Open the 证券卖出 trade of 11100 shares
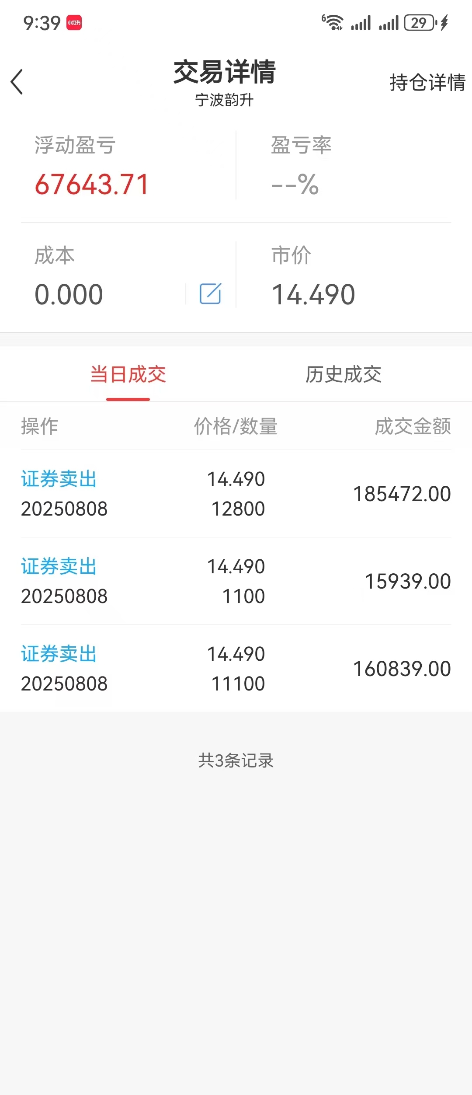 coord(236,669)
